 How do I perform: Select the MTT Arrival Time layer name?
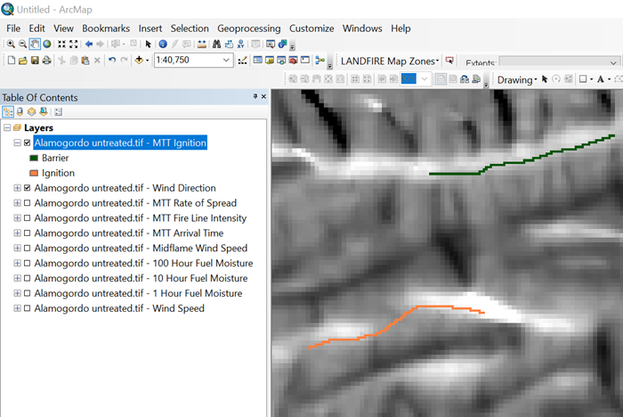(x=129, y=233)
